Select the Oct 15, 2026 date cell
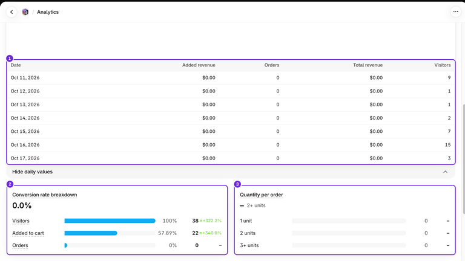Screen dimensions: 465x261 (25, 131)
